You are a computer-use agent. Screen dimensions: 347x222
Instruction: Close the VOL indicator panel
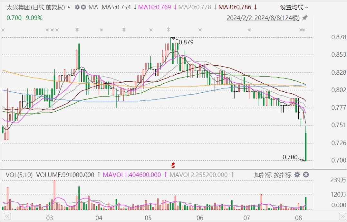click(x=306, y=175)
